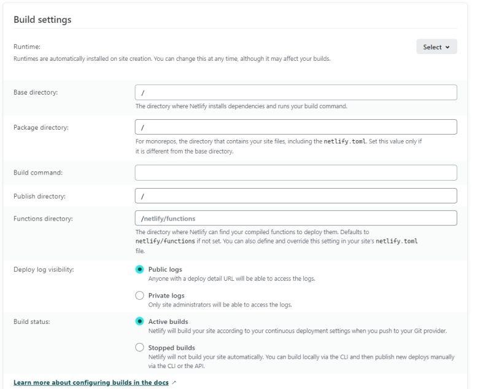Viewport: 491px width, 389px height.
Task: Focus the Publish directory text box
Action: (295, 195)
